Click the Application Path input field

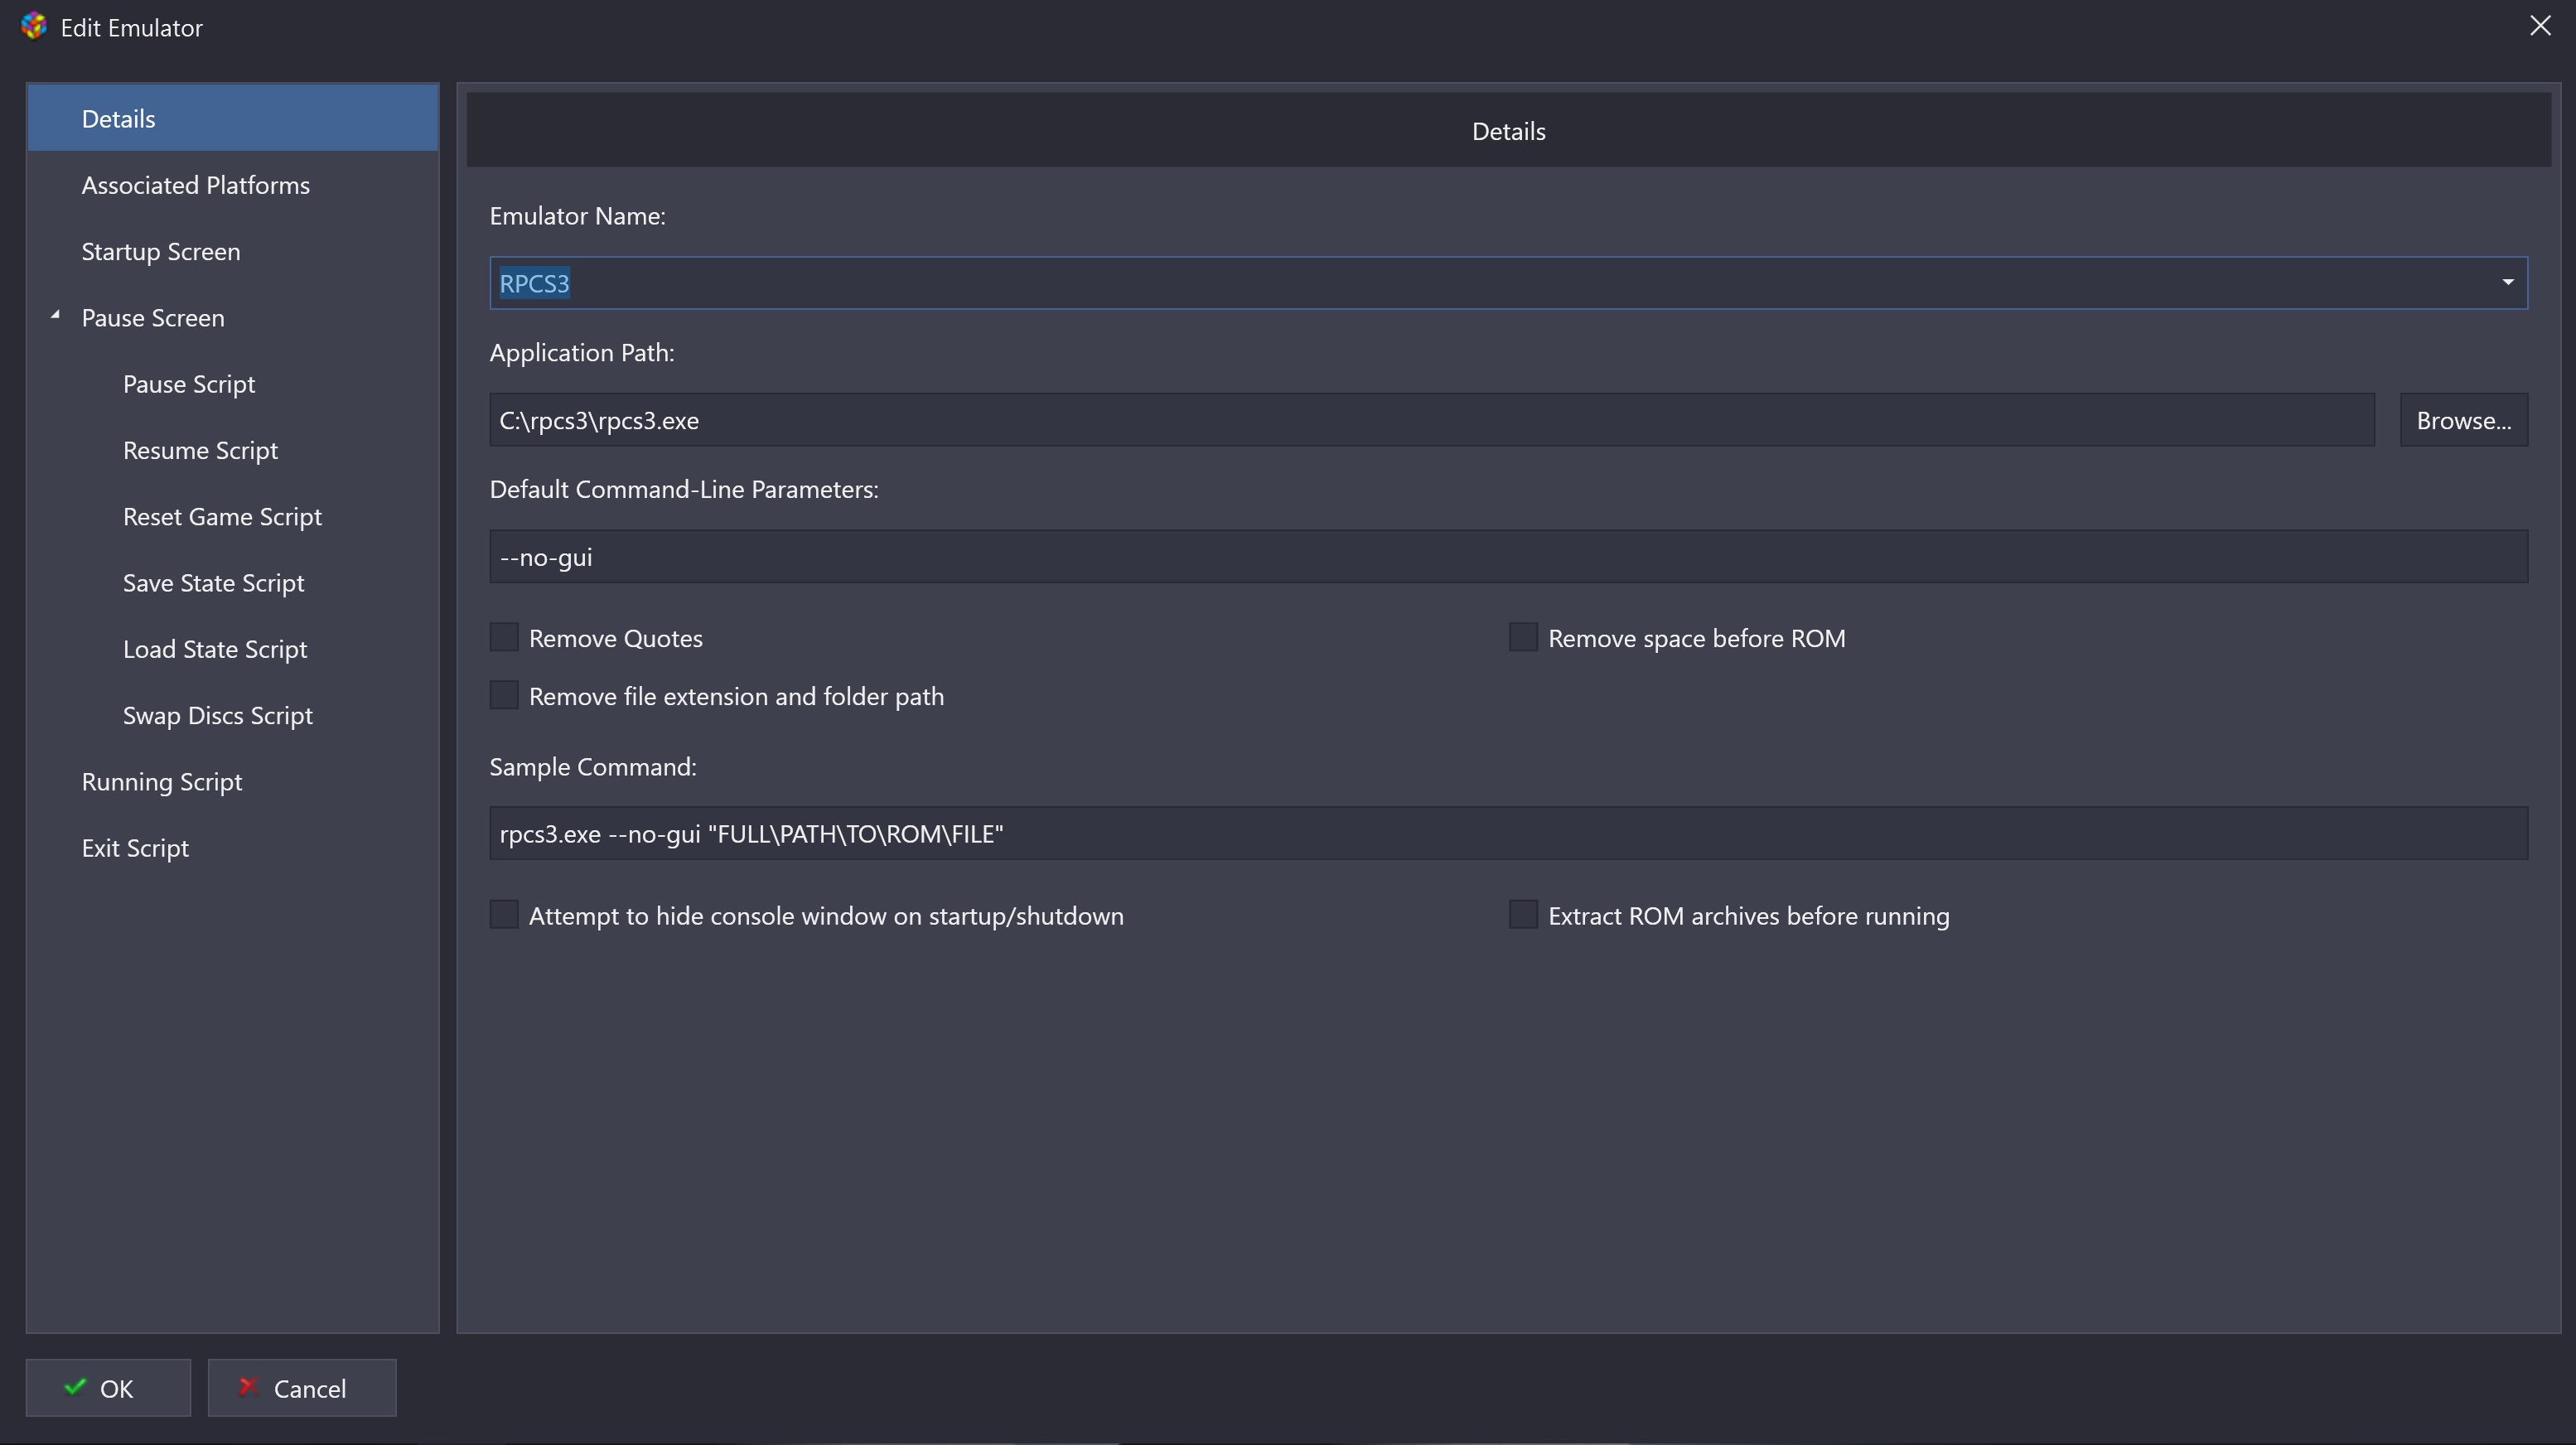tap(1432, 420)
